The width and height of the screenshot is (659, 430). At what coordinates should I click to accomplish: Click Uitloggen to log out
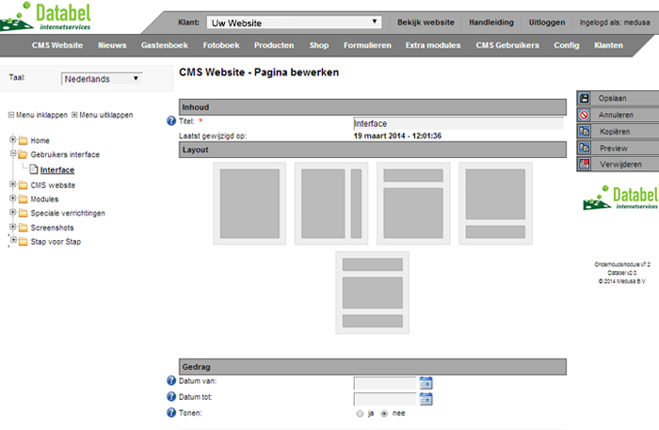pyautogui.click(x=547, y=23)
